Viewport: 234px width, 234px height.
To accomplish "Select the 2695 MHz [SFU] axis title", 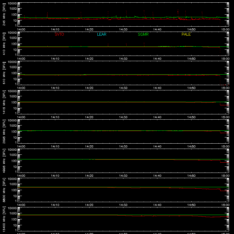I will pos(4,131).
